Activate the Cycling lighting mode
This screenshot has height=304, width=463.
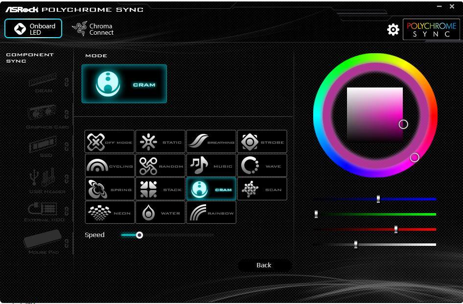pos(110,166)
